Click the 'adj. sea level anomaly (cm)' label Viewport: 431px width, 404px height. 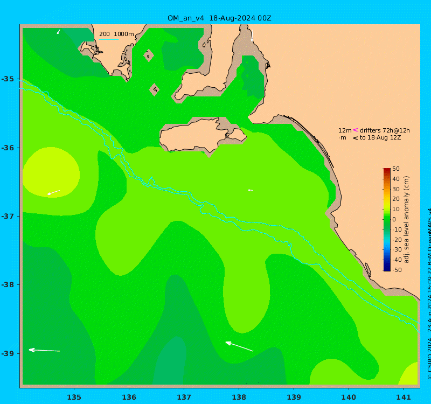pyautogui.click(x=407, y=219)
